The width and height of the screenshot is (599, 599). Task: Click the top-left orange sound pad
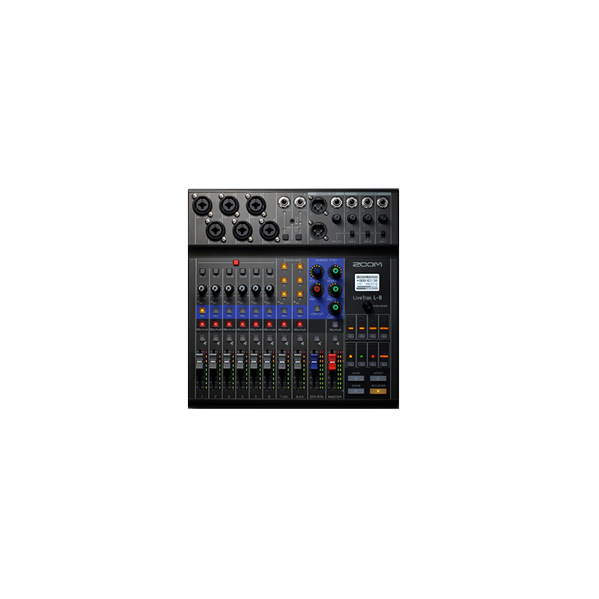point(284,267)
